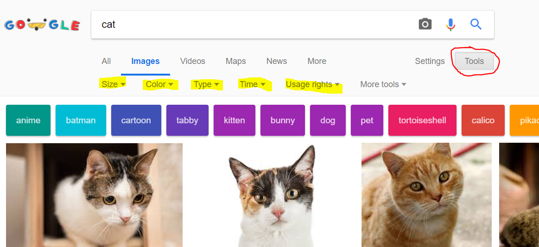The height and width of the screenshot is (247, 539).
Task: Open the calico cat on white background
Action: (x=272, y=195)
